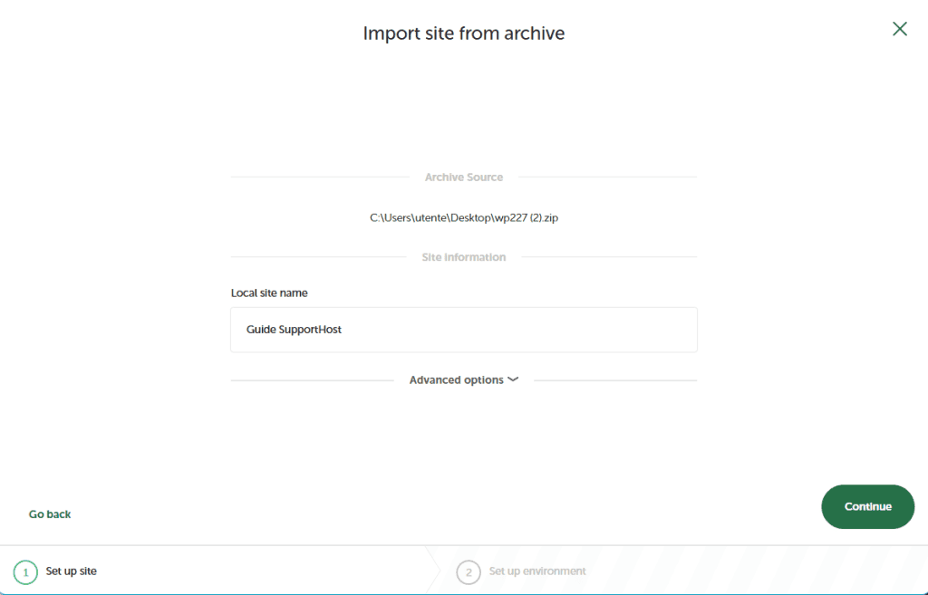
Task: Click the grayed circle for Set up environment
Action: coord(469,571)
